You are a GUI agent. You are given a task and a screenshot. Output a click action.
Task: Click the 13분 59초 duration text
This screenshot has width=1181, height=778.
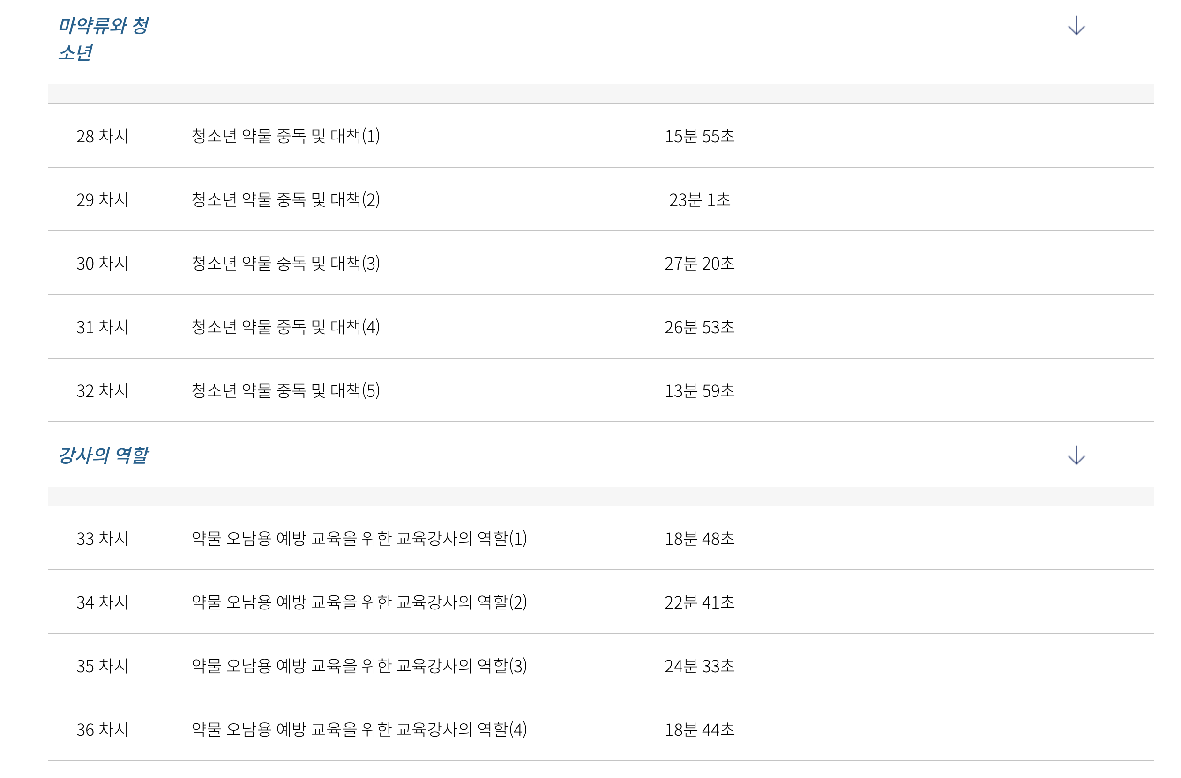(699, 391)
